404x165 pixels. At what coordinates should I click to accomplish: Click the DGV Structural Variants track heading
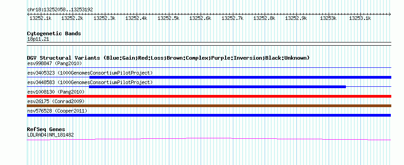[168, 58]
